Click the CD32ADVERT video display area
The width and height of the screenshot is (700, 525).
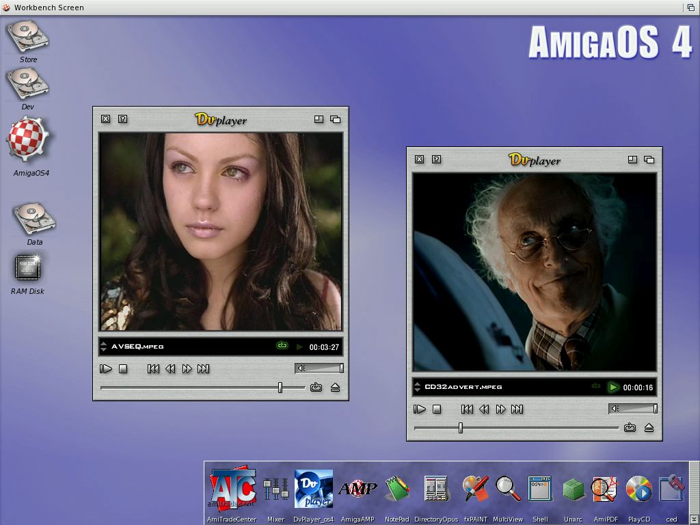535,272
